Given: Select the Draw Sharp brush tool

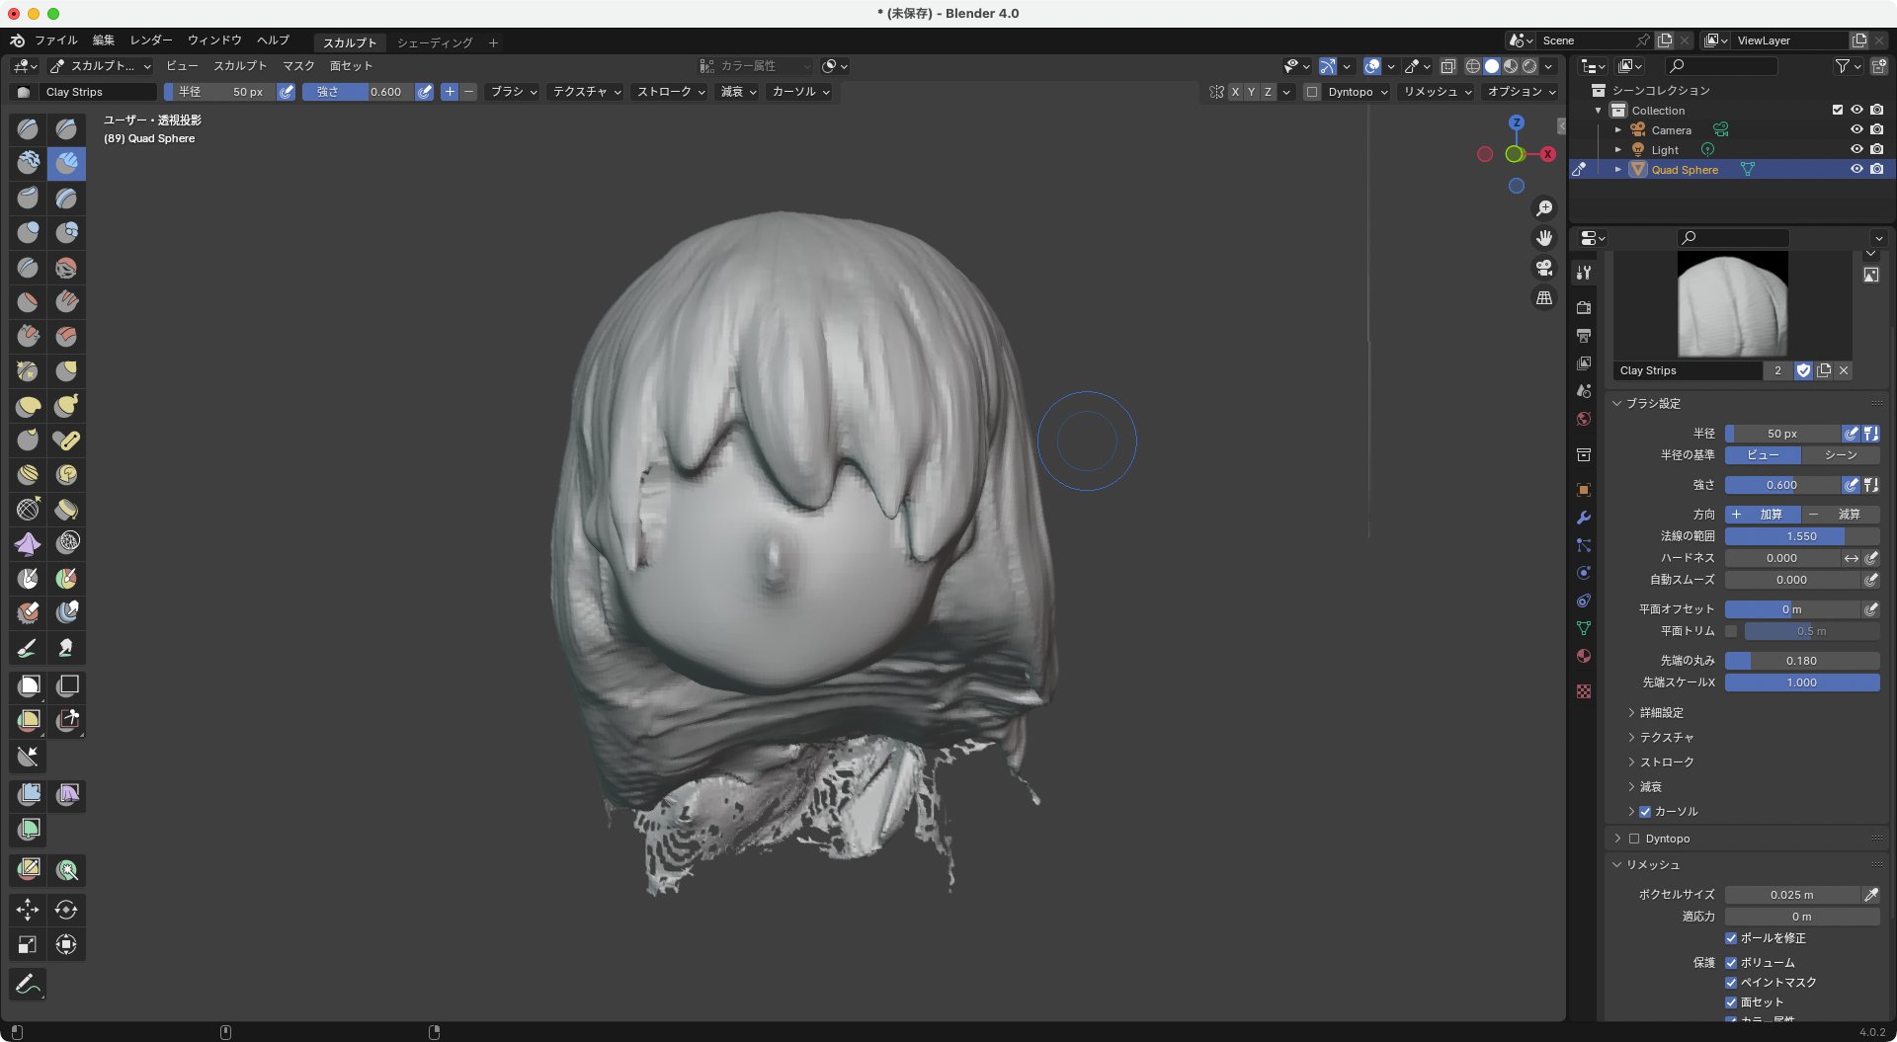Looking at the screenshot, I should pyautogui.click(x=66, y=128).
